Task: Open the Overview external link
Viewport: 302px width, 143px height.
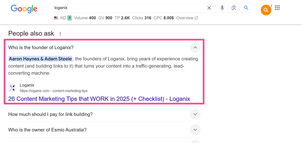Action: (187, 18)
